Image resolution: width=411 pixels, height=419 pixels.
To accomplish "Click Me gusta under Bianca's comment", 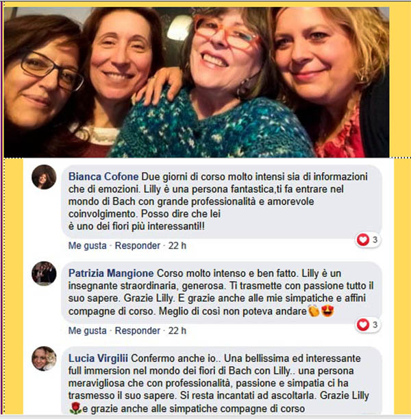I will [x=87, y=246].
